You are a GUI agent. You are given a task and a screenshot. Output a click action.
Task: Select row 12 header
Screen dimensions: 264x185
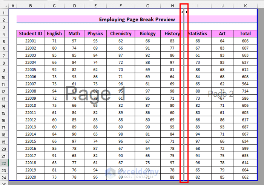[4, 92]
